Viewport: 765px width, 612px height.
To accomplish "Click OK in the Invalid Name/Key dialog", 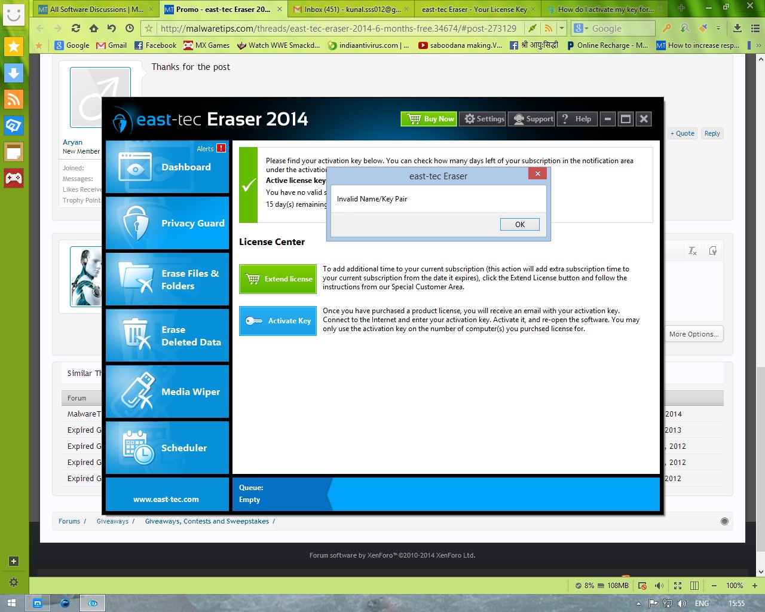I will tap(519, 225).
